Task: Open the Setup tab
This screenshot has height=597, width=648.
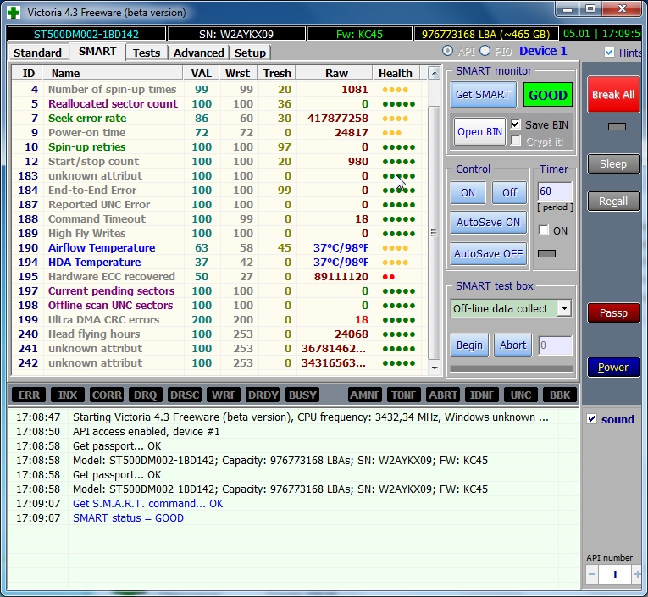Action: click(250, 53)
